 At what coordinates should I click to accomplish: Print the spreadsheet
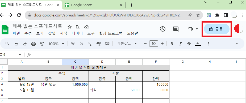click(34, 44)
